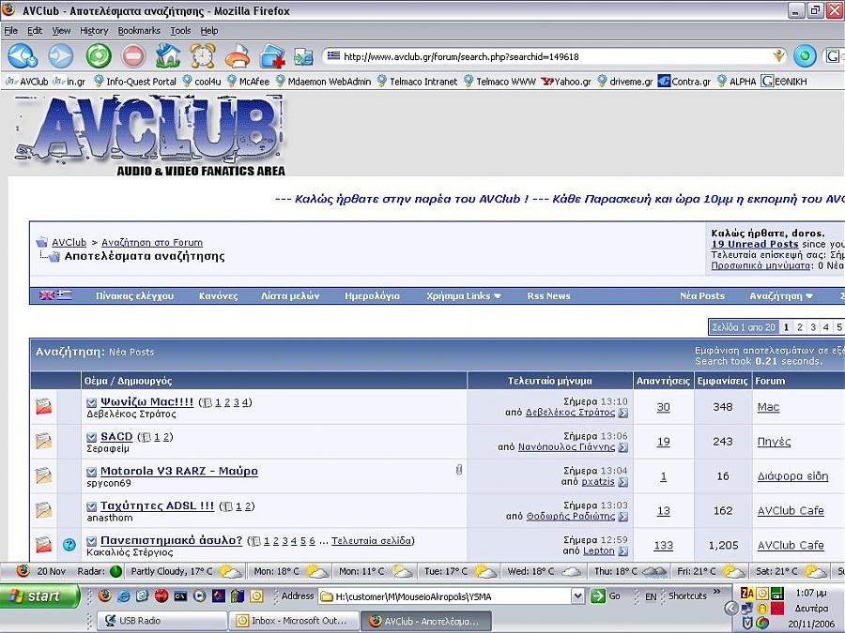Viewport: 845px width, 633px height.
Task: Switch to Inbox - Microsoft Outlook taskbar button
Action: click(x=293, y=621)
